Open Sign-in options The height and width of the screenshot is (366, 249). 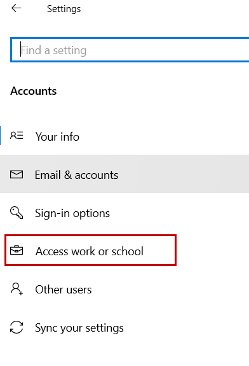coord(72,213)
